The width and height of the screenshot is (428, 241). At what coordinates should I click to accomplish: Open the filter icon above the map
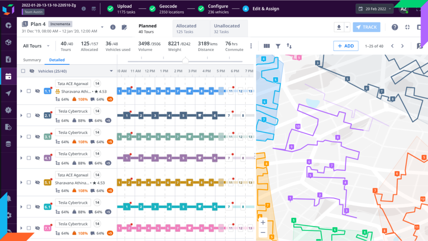[278, 46]
